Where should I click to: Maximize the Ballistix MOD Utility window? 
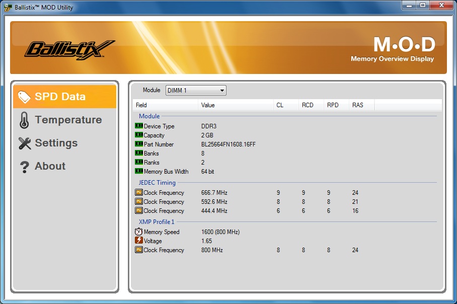click(423, 5)
